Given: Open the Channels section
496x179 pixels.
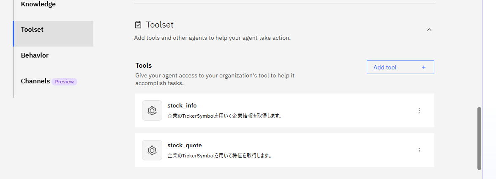Looking at the screenshot, I should coord(35,81).
